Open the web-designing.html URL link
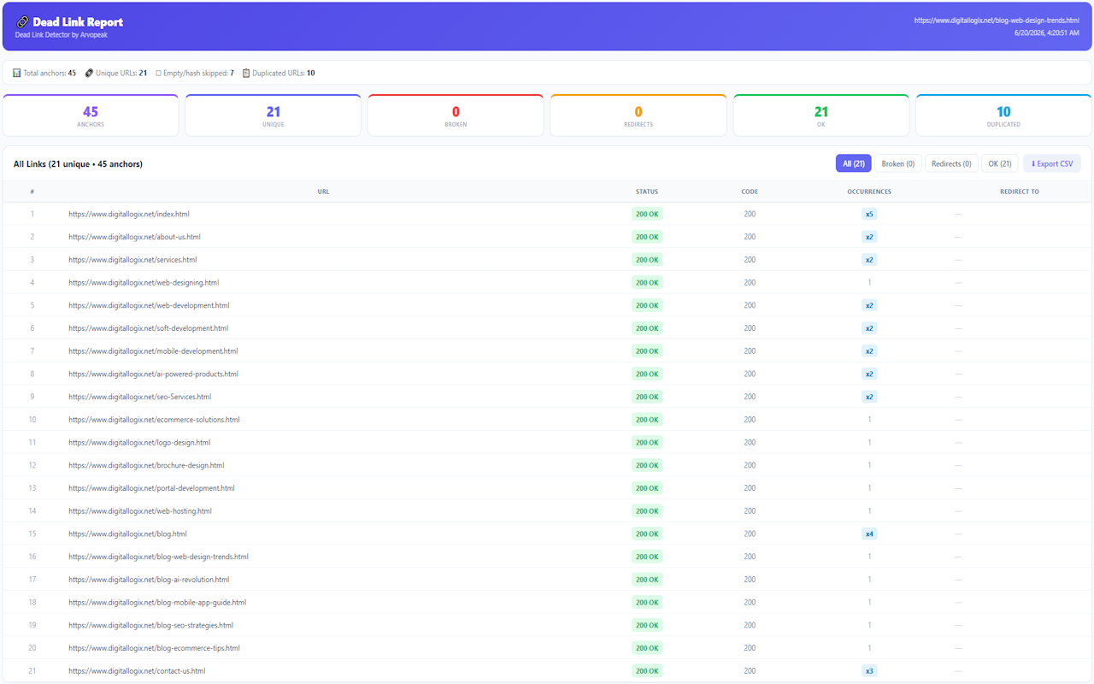The width and height of the screenshot is (1094, 684). [x=144, y=282]
